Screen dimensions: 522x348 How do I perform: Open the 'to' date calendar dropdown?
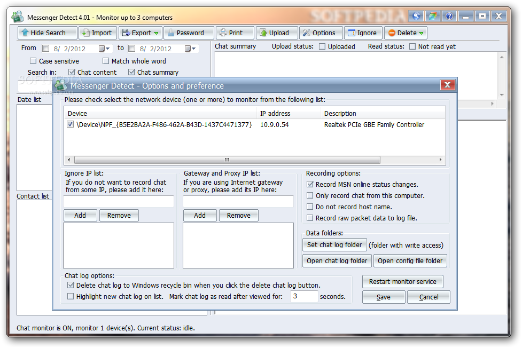pyautogui.click(x=190, y=49)
